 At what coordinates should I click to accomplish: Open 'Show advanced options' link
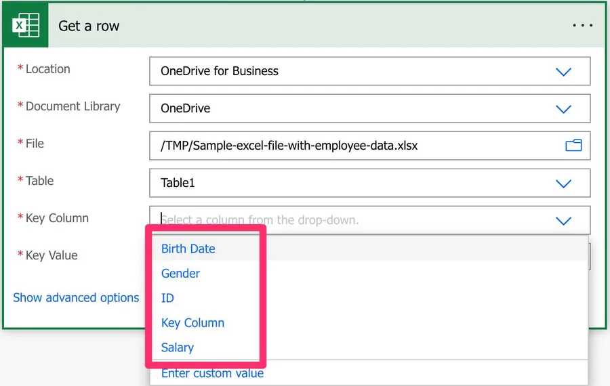(76, 297)
